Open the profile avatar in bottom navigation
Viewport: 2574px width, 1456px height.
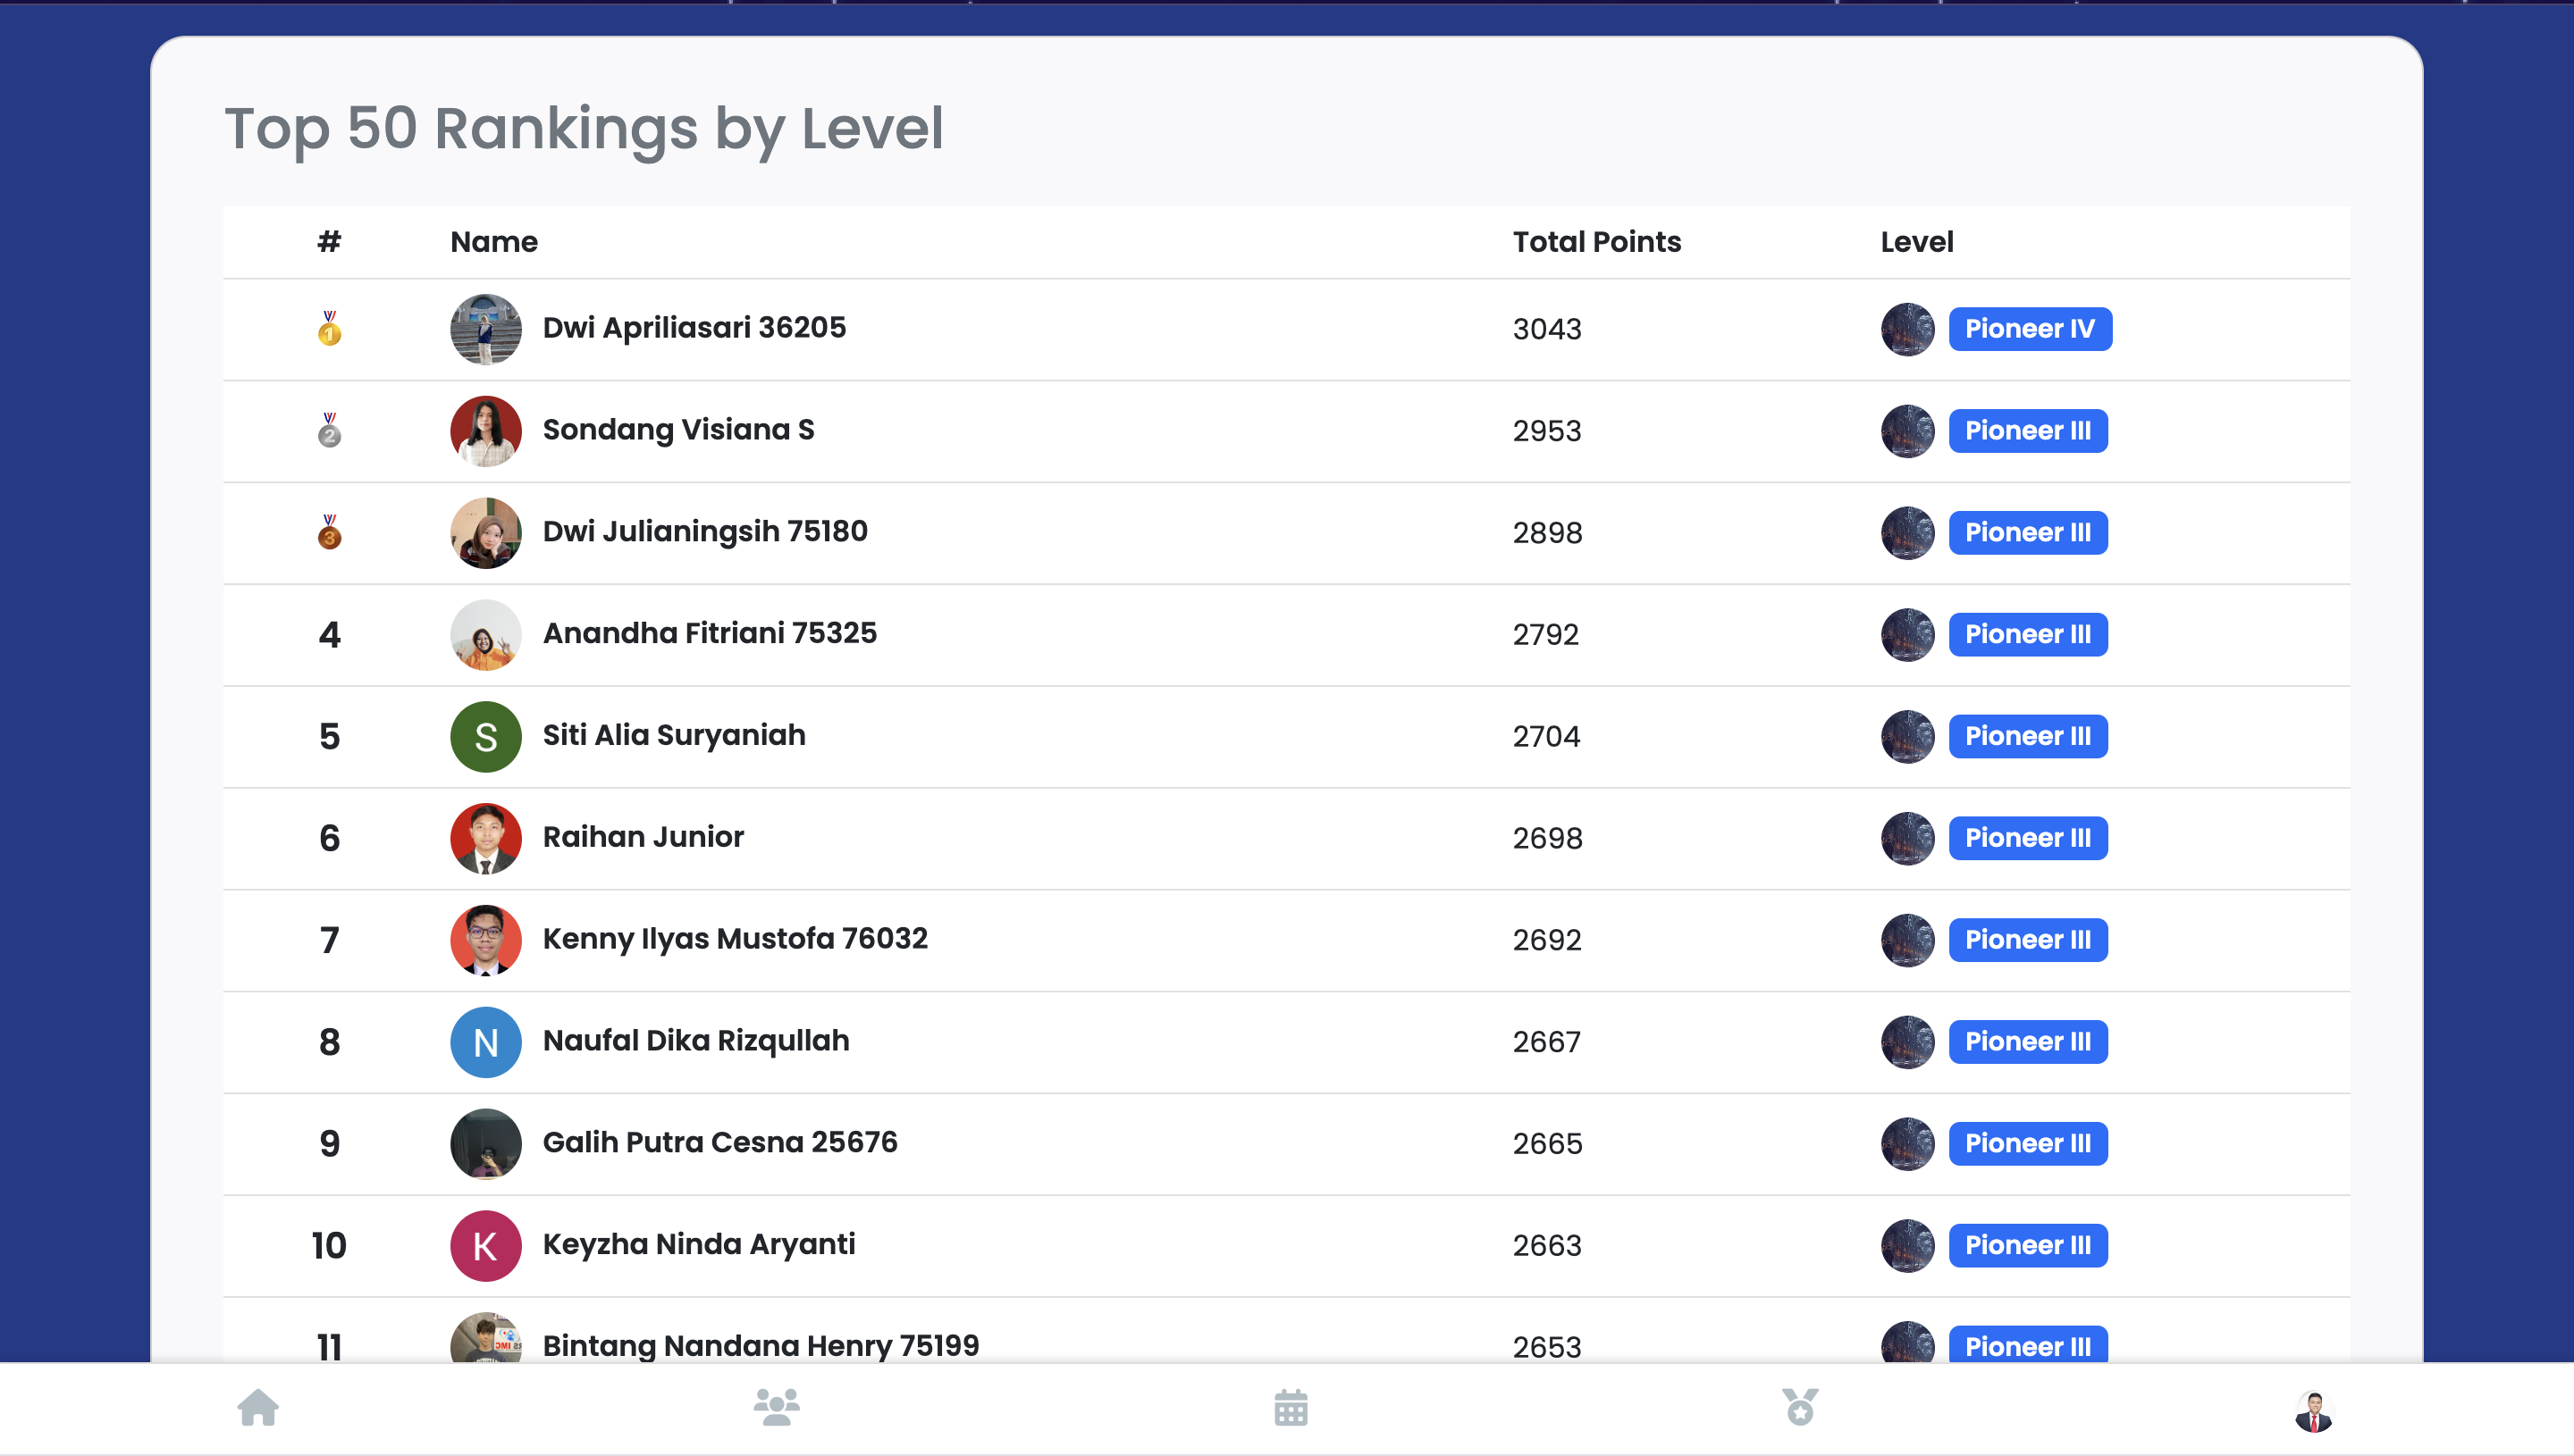(2314, 1411)
